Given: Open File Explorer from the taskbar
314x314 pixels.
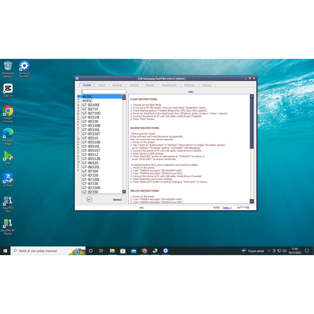Looking at the screenshot, I should 112,251.
